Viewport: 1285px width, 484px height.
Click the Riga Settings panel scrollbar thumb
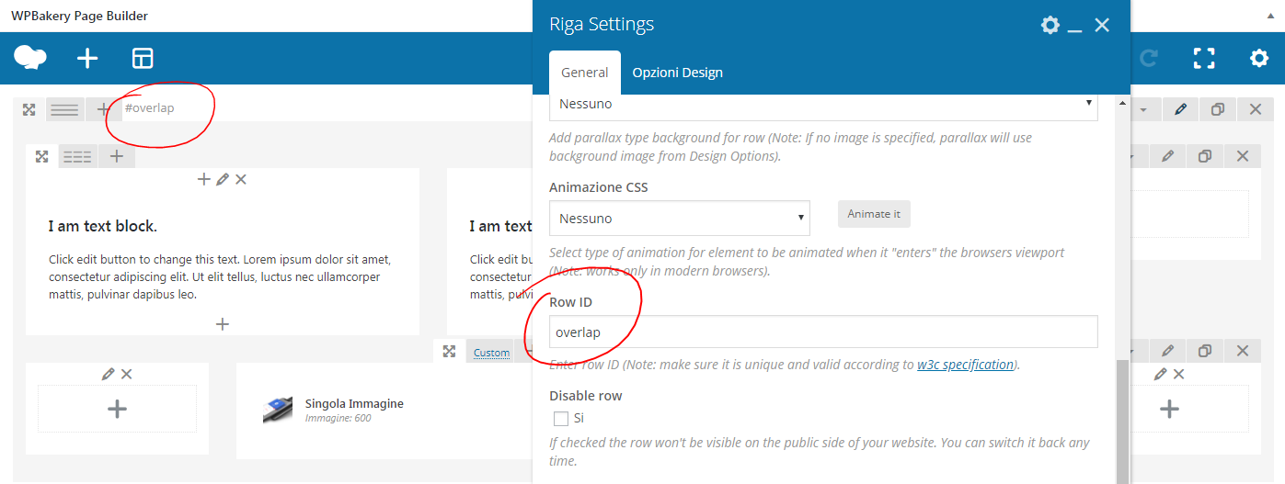(1122, 421)
